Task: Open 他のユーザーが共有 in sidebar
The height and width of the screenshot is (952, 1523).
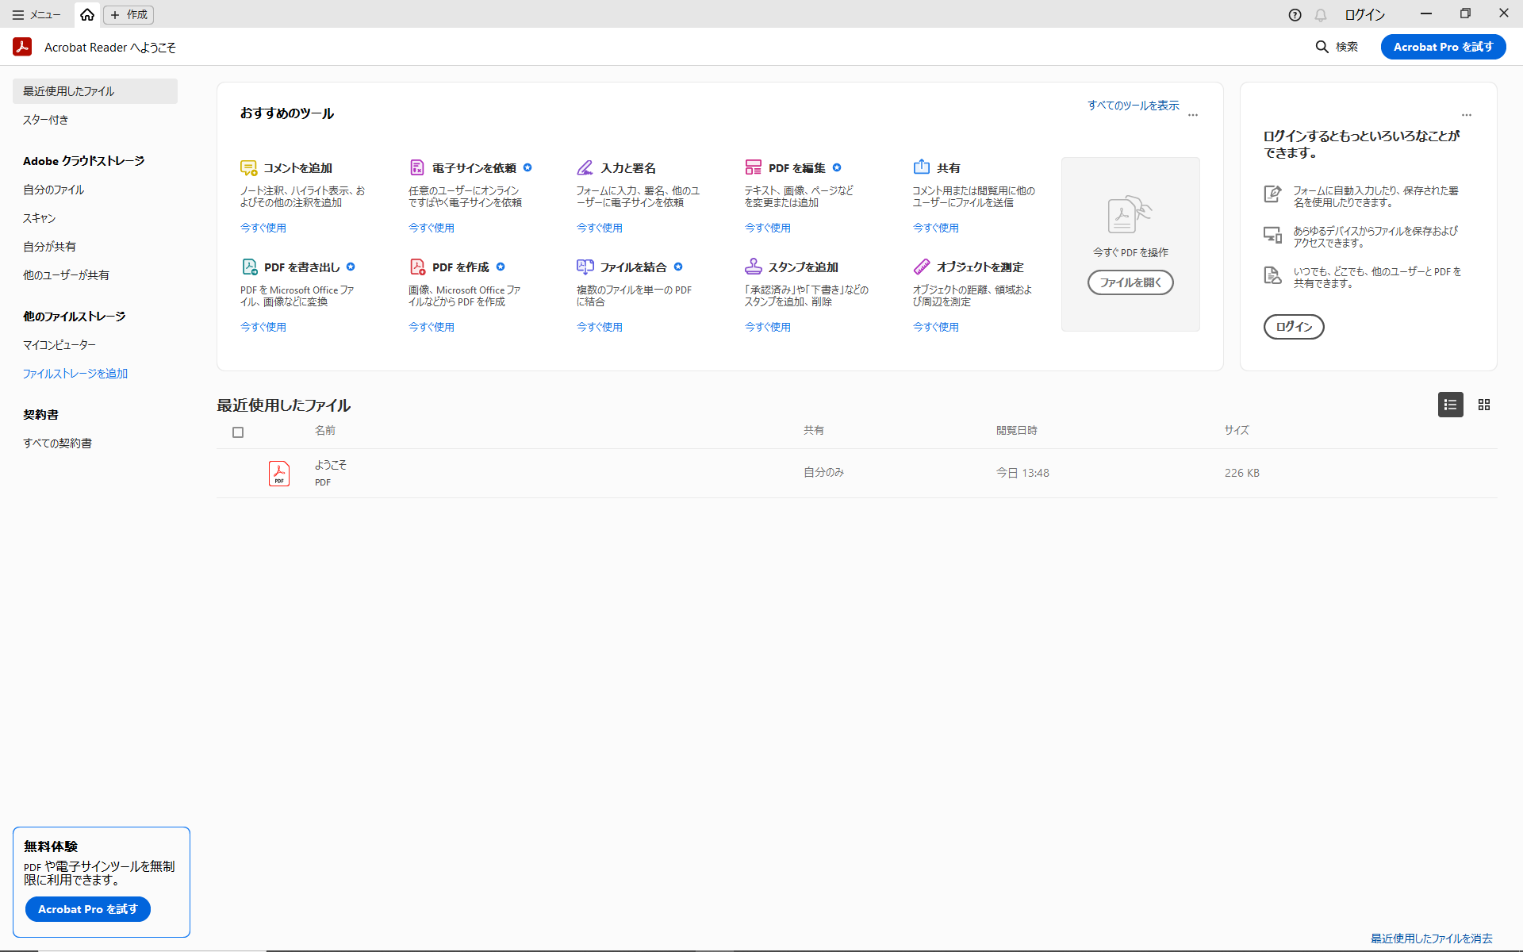Action: click(66, 275)
